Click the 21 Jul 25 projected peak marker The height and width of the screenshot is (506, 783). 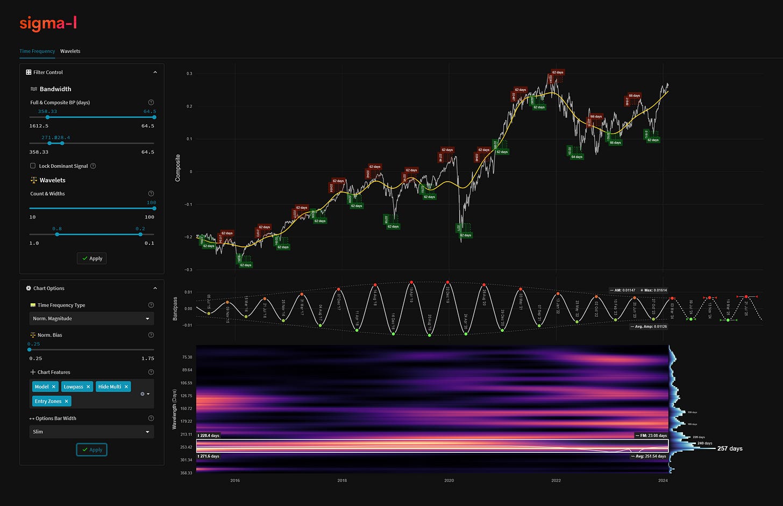(746, 296)
